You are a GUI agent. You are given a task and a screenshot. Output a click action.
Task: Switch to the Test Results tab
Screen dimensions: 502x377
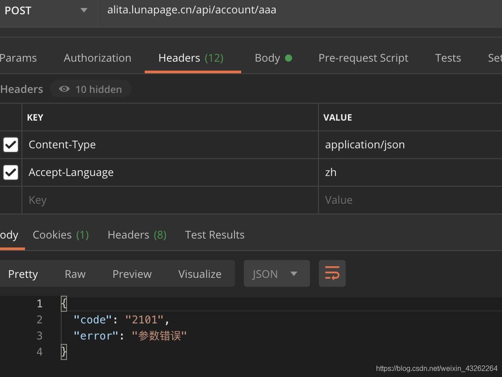click(x=215, y=235)
